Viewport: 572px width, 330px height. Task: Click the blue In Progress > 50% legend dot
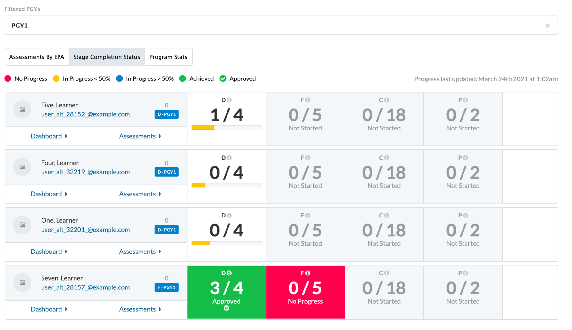point(120,78)
